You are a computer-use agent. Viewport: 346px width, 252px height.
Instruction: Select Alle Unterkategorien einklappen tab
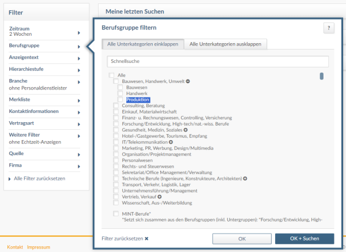[x=143, y=44]
